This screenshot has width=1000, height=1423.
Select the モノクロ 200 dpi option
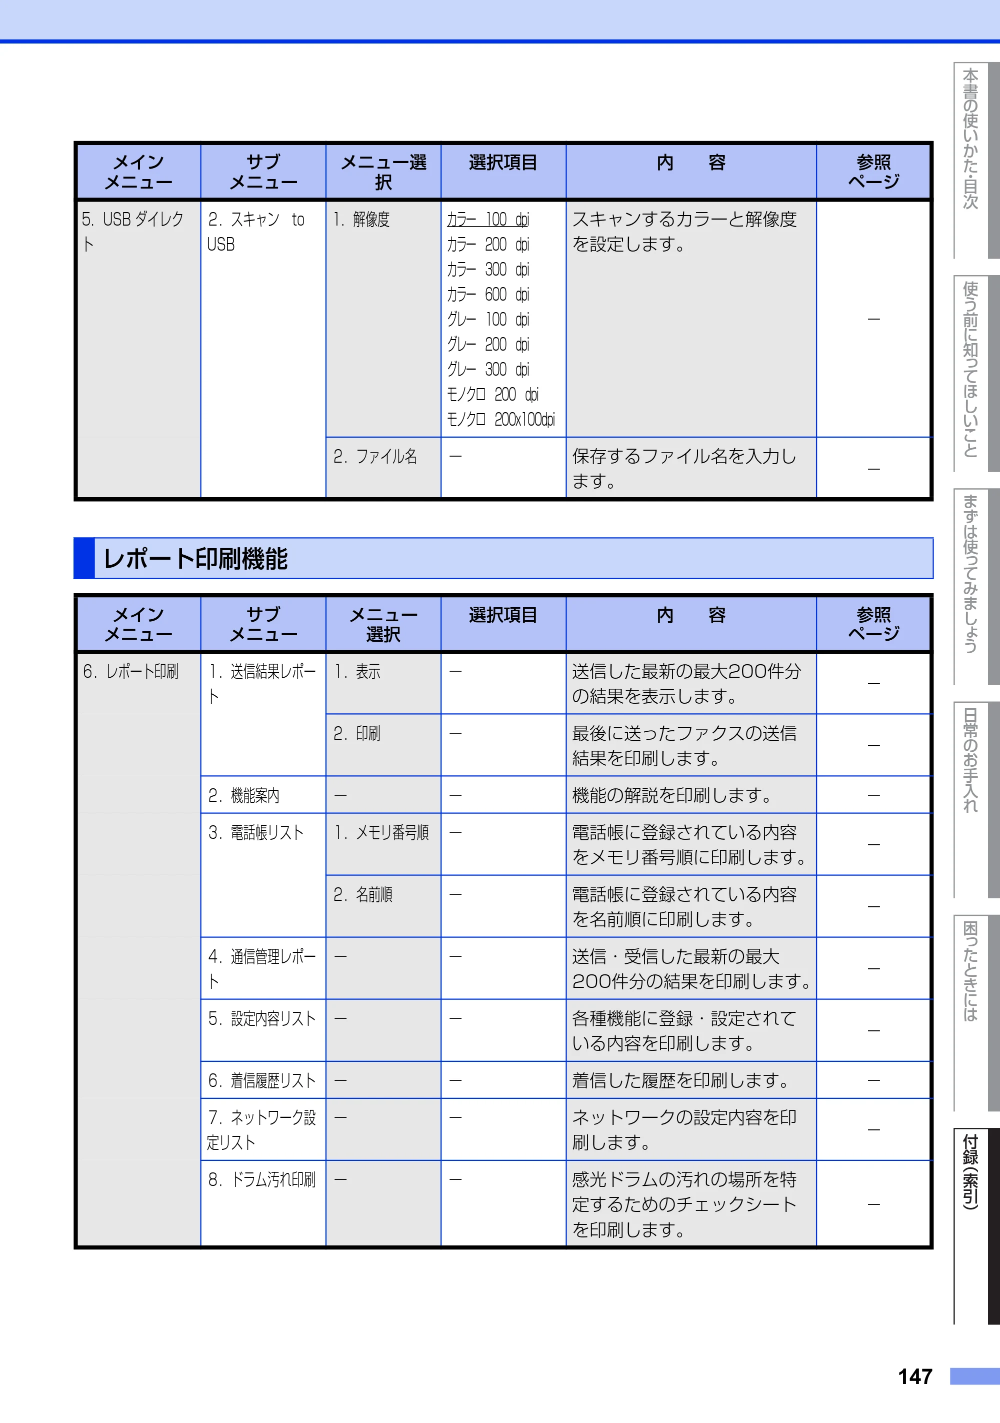(x=493, y=394)
